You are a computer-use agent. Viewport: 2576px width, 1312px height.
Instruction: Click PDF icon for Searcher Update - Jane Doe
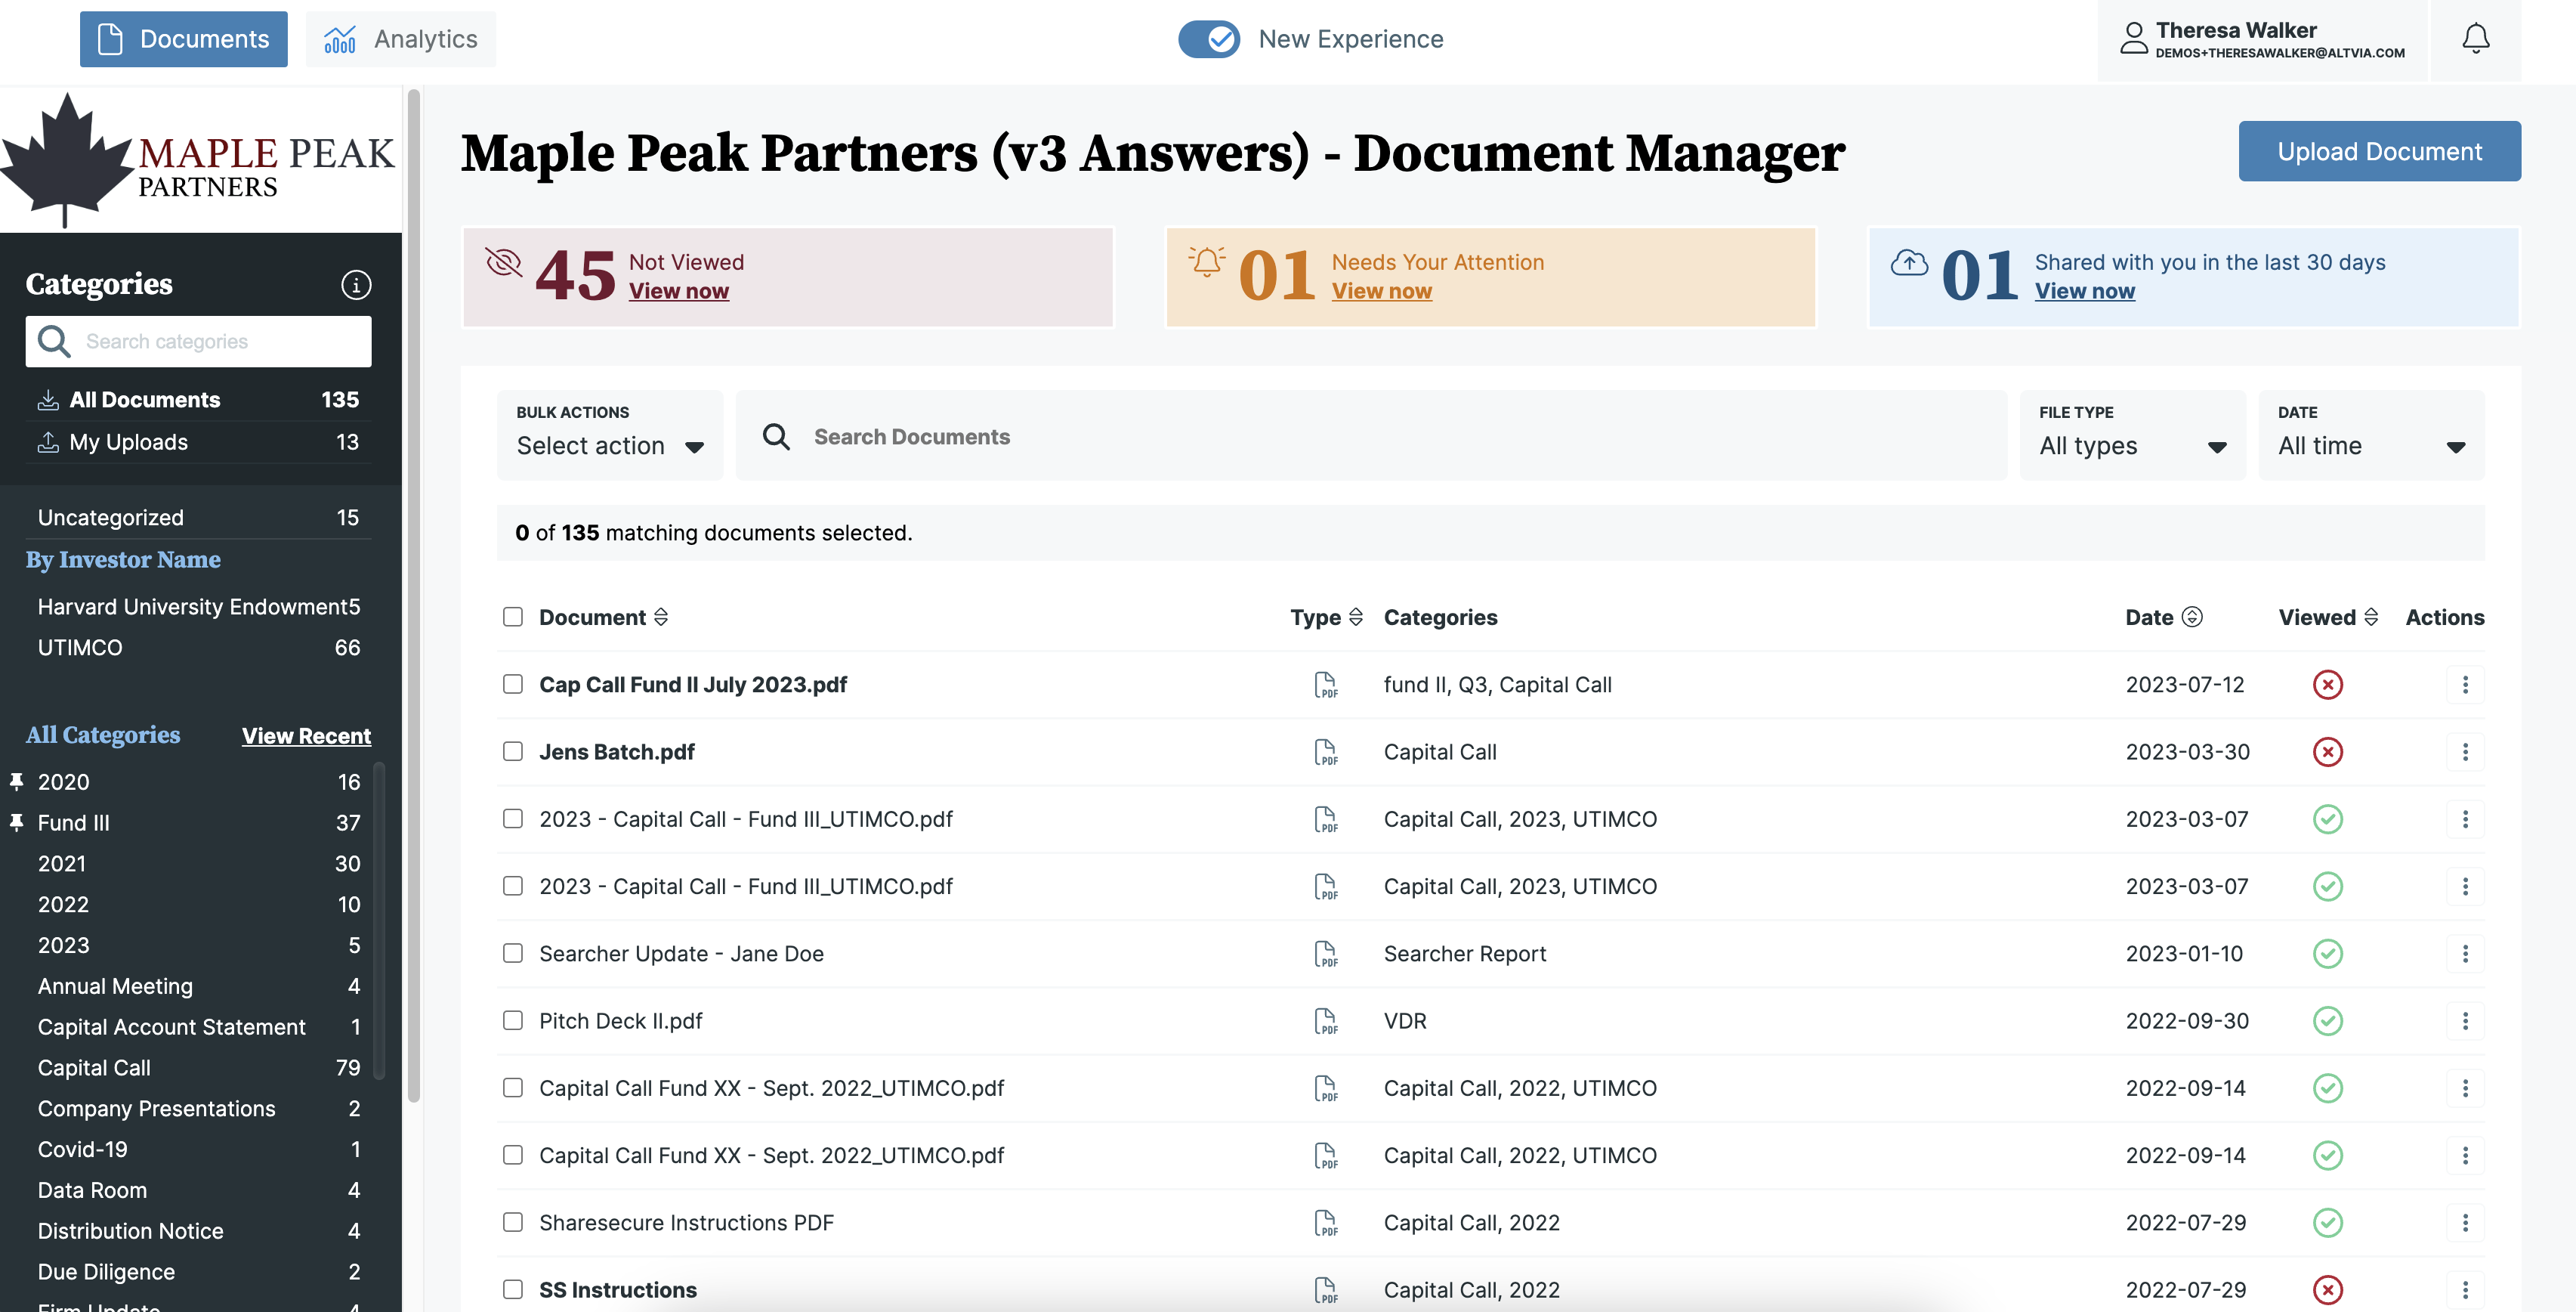pos(1325,955)
